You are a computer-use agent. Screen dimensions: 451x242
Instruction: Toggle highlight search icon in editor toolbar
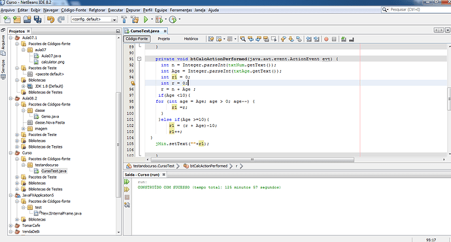coord(266,39)
